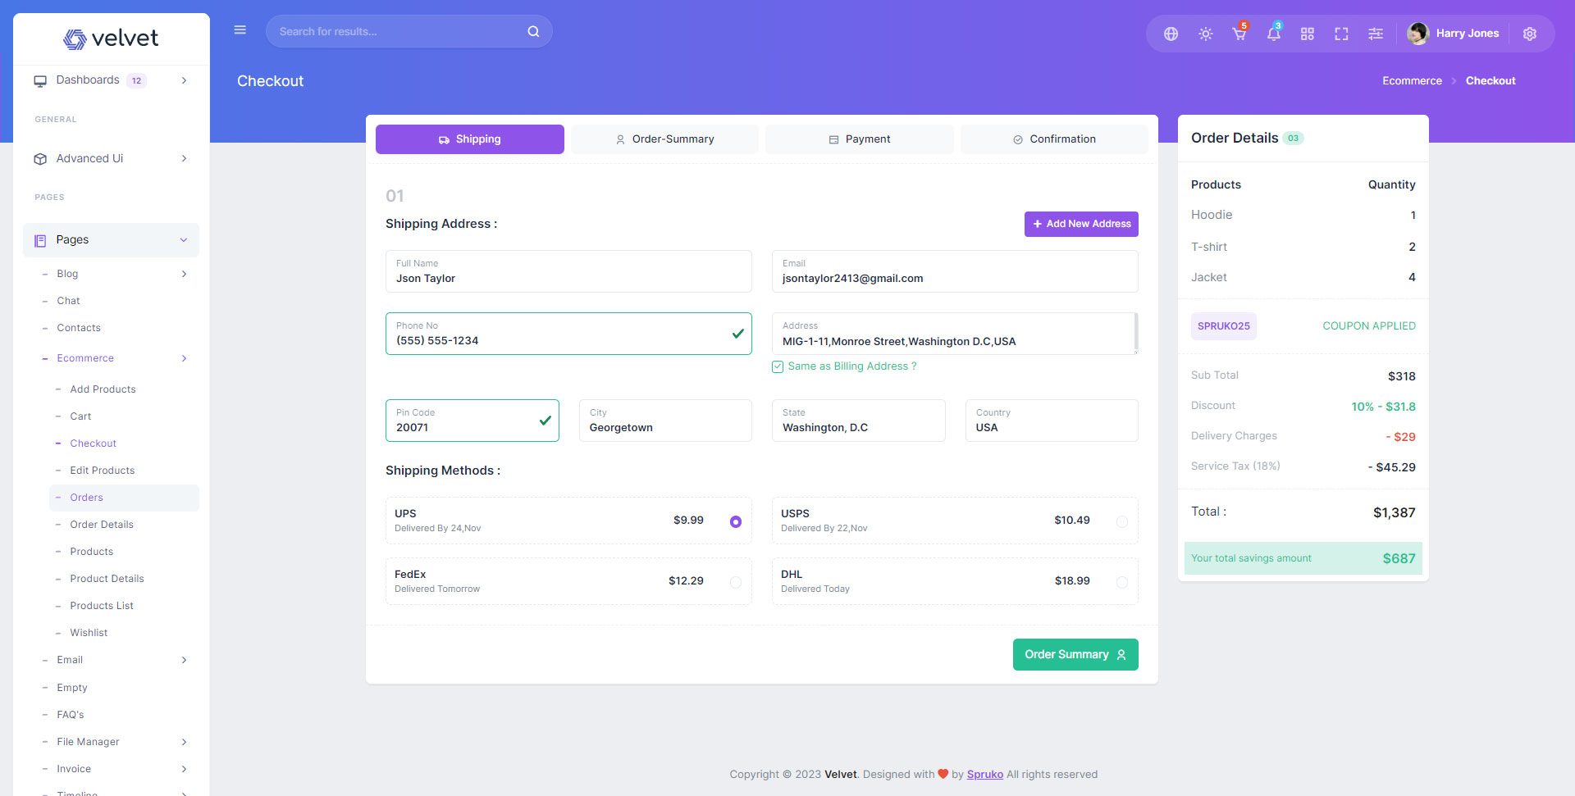The height and width of the screenshot is (796, 1575).
Task: Switch to the Confirmation tab
Action: tap(1054, 139)
